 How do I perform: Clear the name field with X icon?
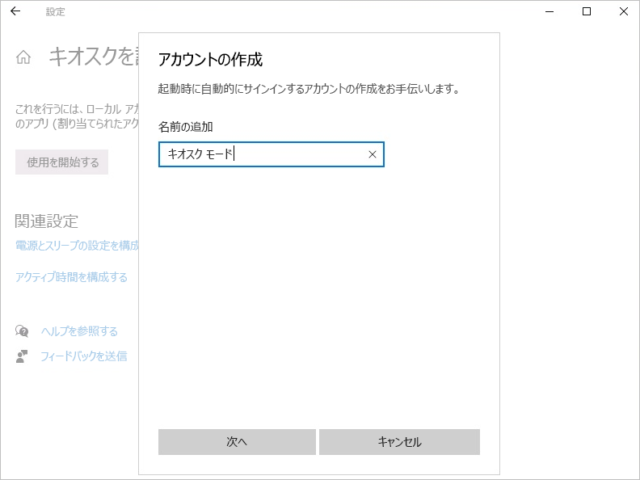coord(373,154)
